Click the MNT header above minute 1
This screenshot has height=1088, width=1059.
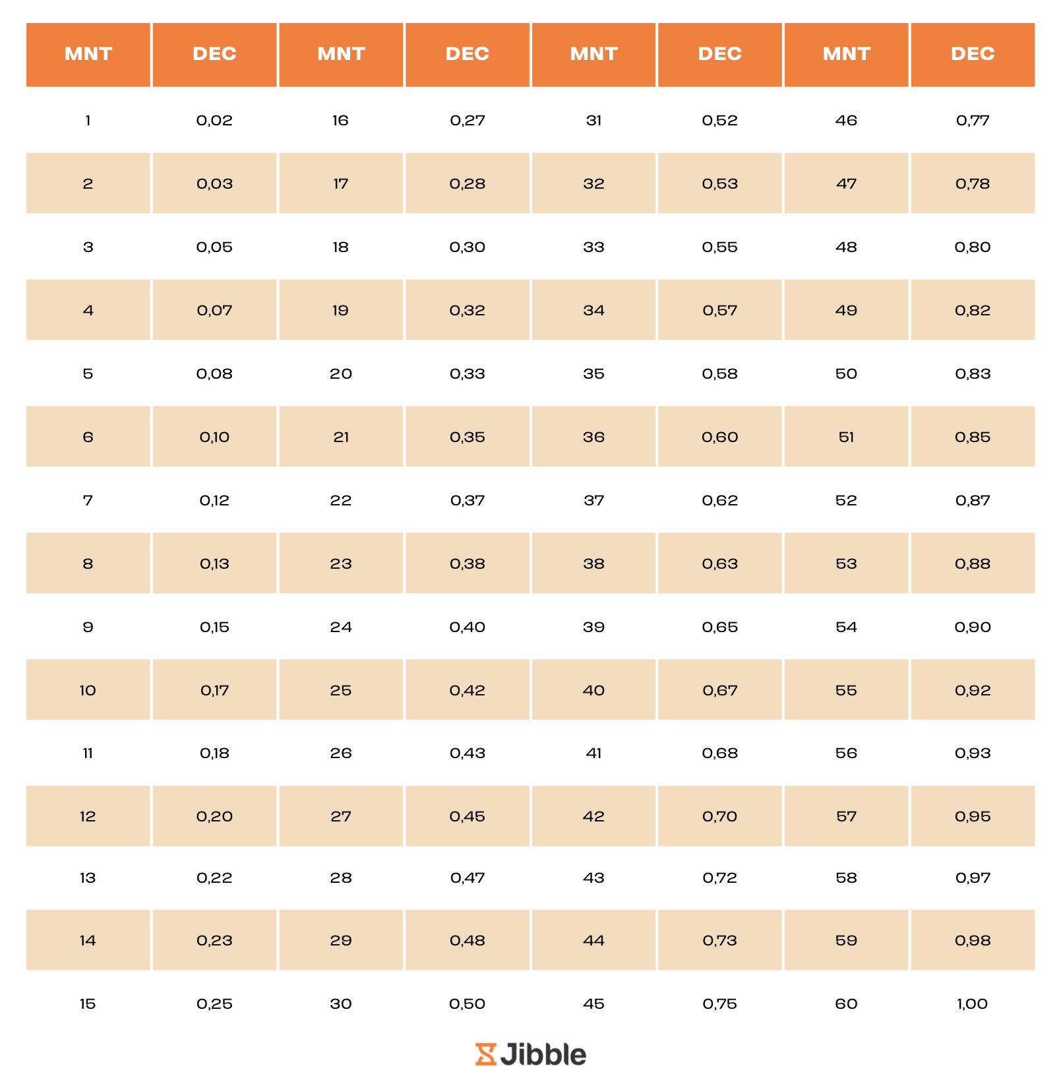(88, 54)
